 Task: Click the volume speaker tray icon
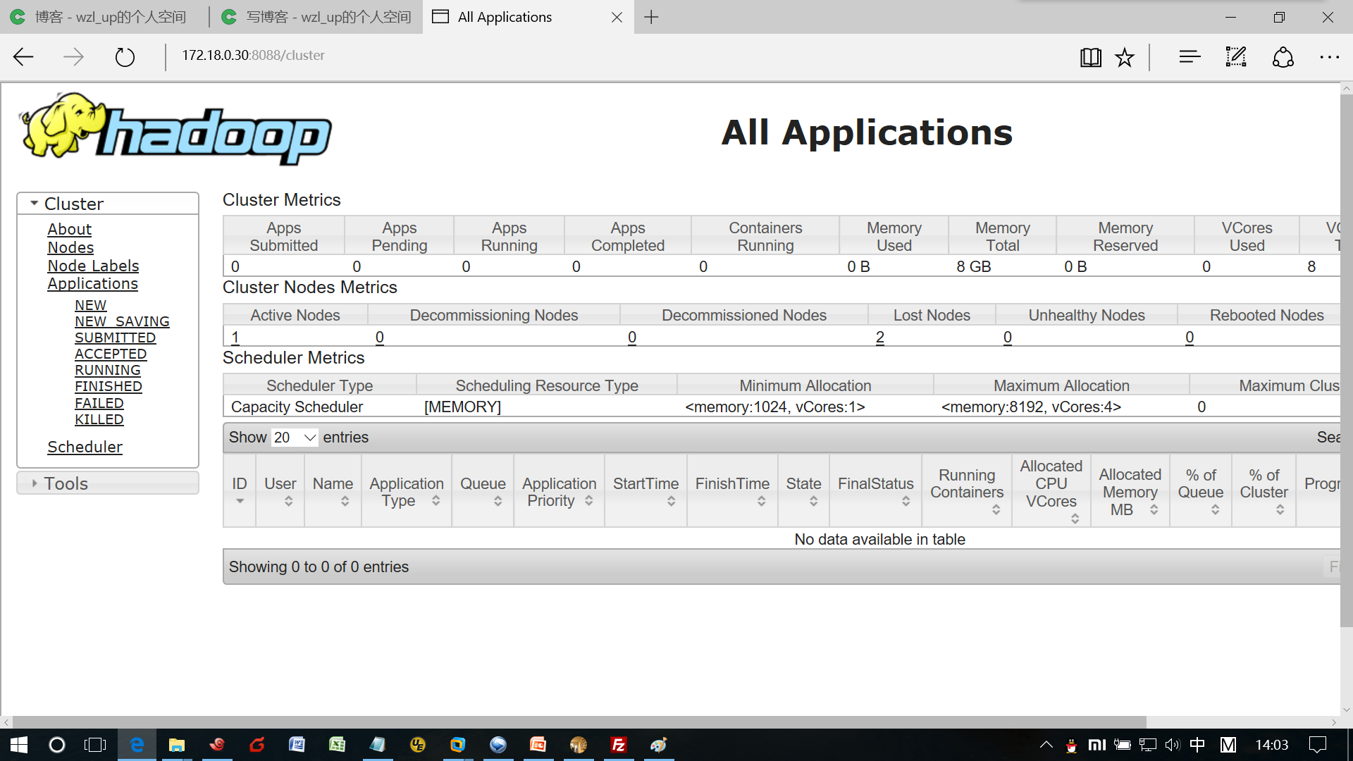1173,745
